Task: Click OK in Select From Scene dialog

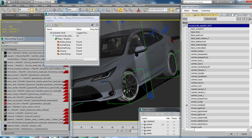Action: (x=231, y=134)
